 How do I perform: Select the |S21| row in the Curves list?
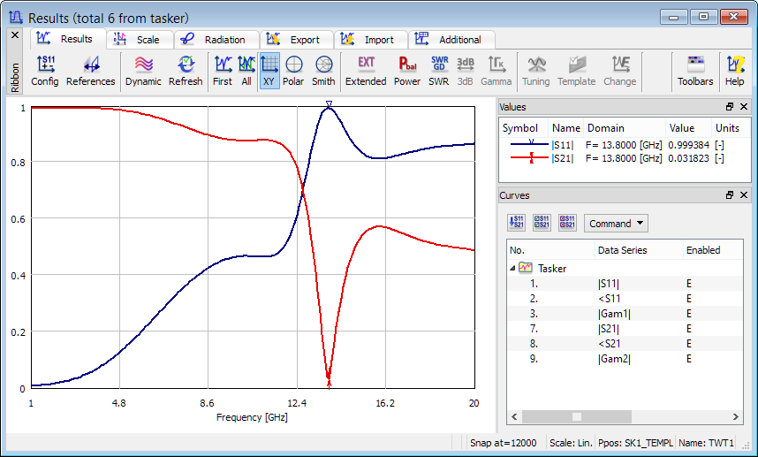coord(625,328)
